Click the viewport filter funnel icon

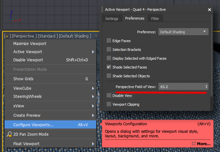96,36
